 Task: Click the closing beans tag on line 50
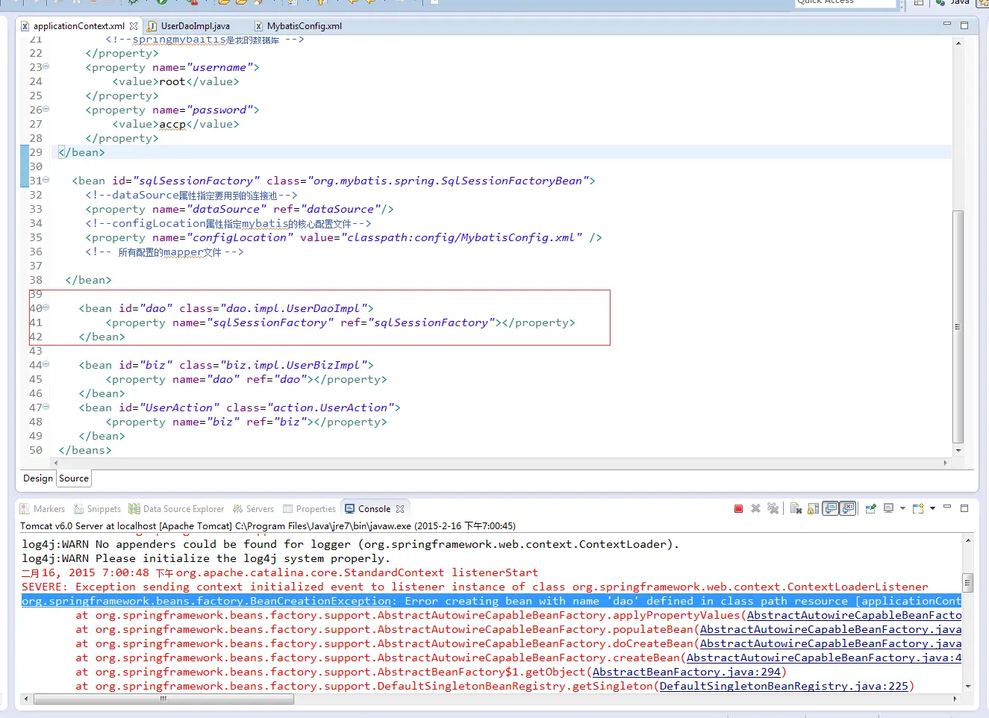tap(85, 450)
